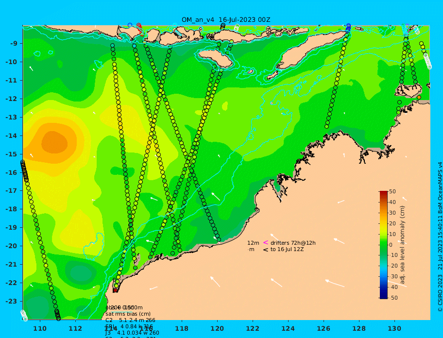
Task: Click the longitude axis label 126
Action: tap(324, 329)
